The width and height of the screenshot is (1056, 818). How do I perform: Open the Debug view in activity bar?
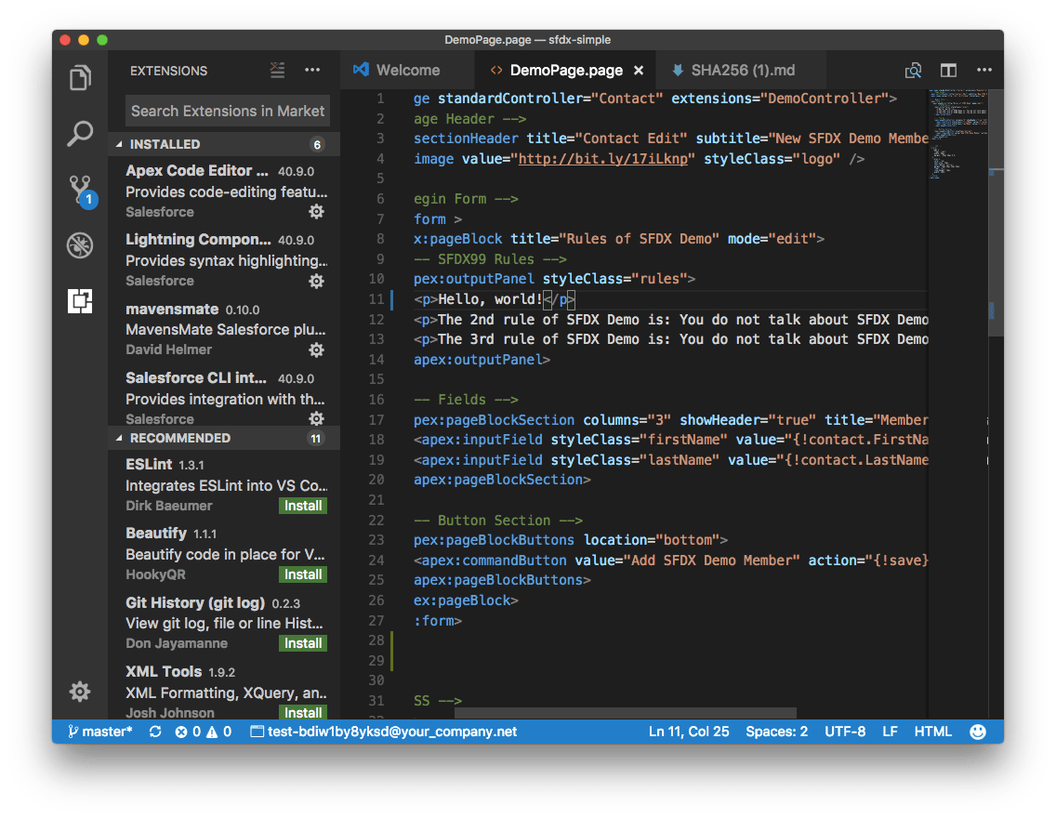pos(80,245)
